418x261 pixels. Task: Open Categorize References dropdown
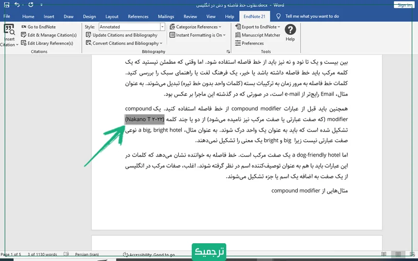pos(195,27)
